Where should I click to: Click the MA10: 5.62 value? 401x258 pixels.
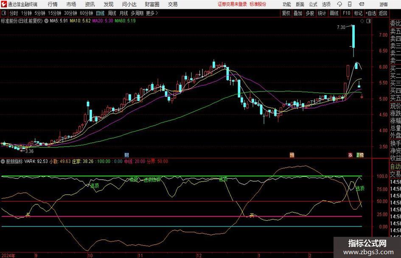[80, 21]
